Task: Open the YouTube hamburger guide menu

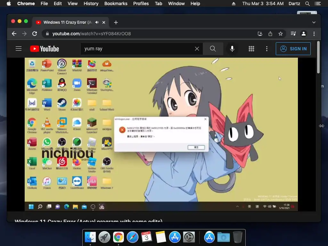Action: pos(19,49)
